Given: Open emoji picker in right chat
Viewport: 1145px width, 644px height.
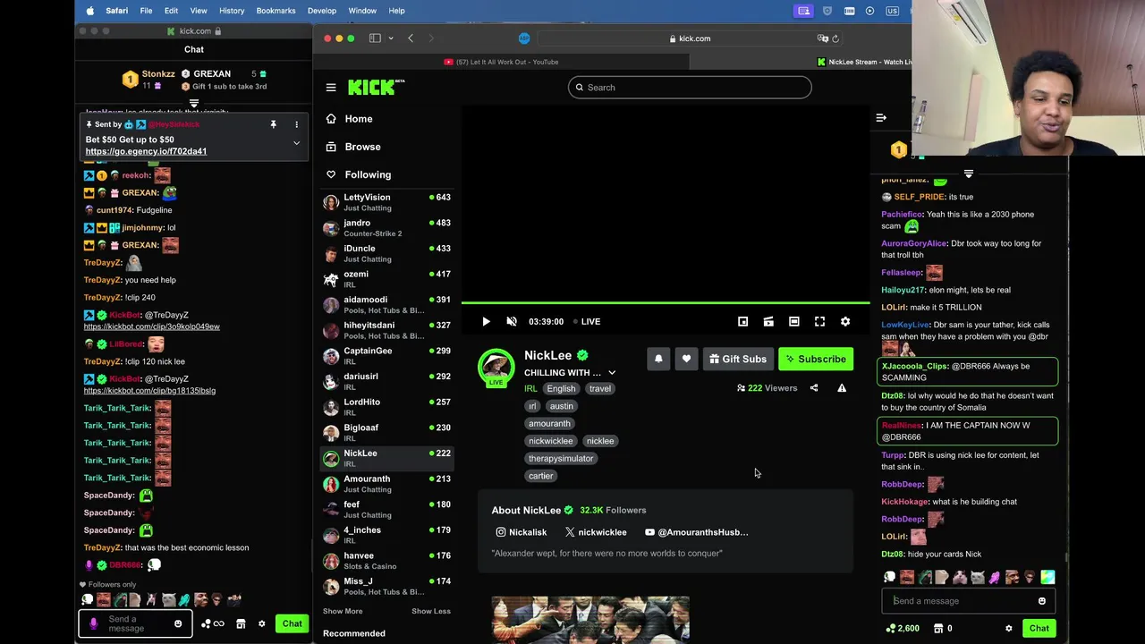Looking at the screenshot, I should pos(1042,601).
